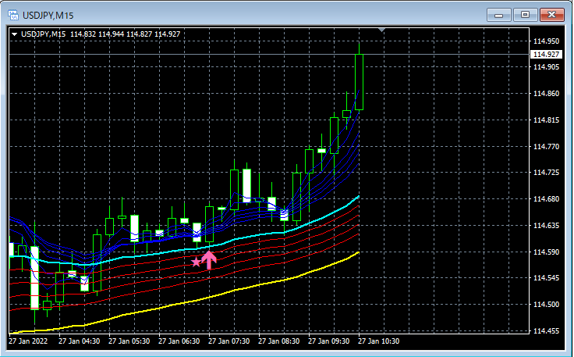Screen dimensions: 574x357
Task: Click the 114.725 price scale label
Action: pos(546,173)
